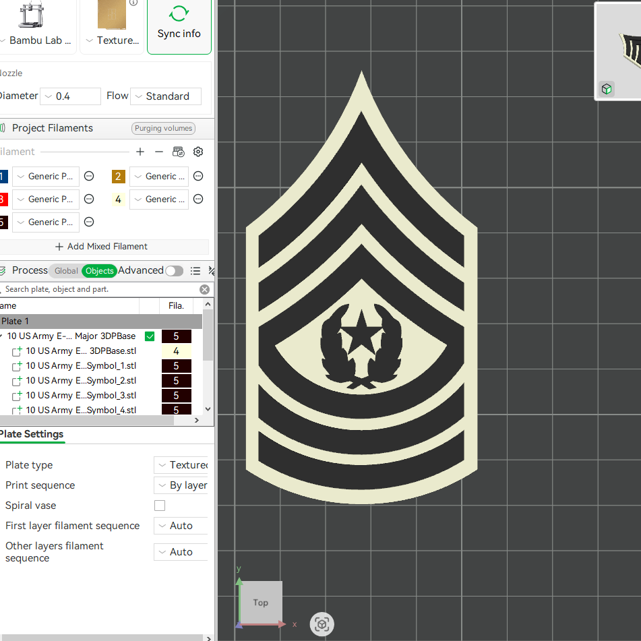
Task: Click the orange filament 2 color swatch
Action: 118,176
